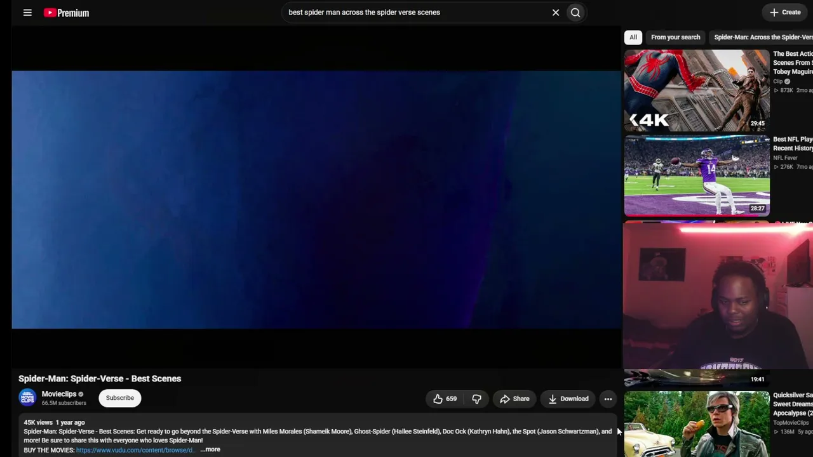
Task: Open the vudu.com movie purchase link
Action: 135,450
